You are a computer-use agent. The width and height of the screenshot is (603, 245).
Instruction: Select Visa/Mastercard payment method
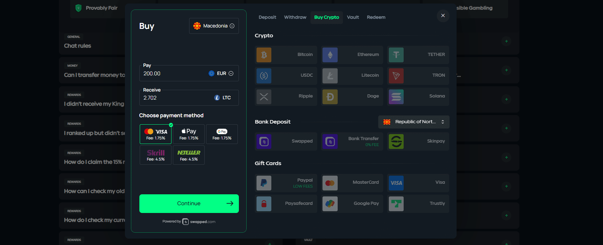click(156, 134)
